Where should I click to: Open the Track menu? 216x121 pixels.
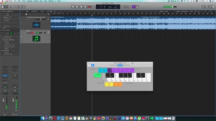24,1
